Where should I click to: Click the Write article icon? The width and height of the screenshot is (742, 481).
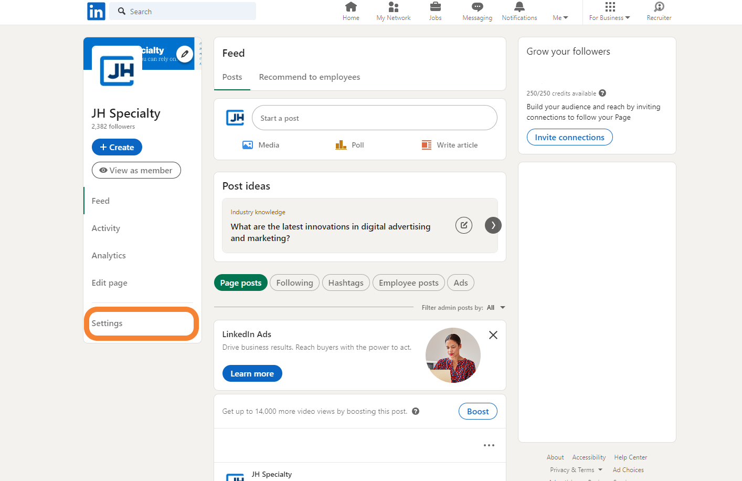pos(427,145)
